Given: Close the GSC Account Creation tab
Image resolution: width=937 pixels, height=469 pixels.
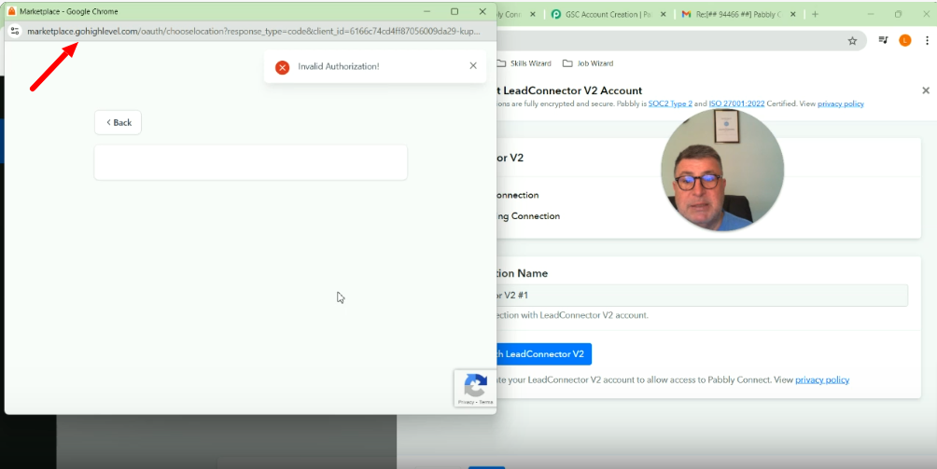Looking at the screenshot, I should tap(664, 15).
